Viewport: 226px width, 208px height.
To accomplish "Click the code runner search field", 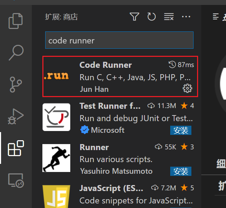I will [x=119, y=40].
